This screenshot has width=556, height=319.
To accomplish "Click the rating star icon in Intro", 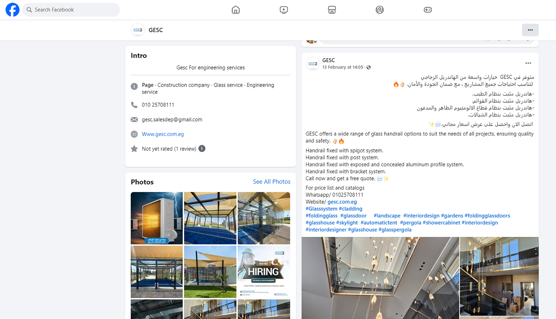I will pos(134,149).
